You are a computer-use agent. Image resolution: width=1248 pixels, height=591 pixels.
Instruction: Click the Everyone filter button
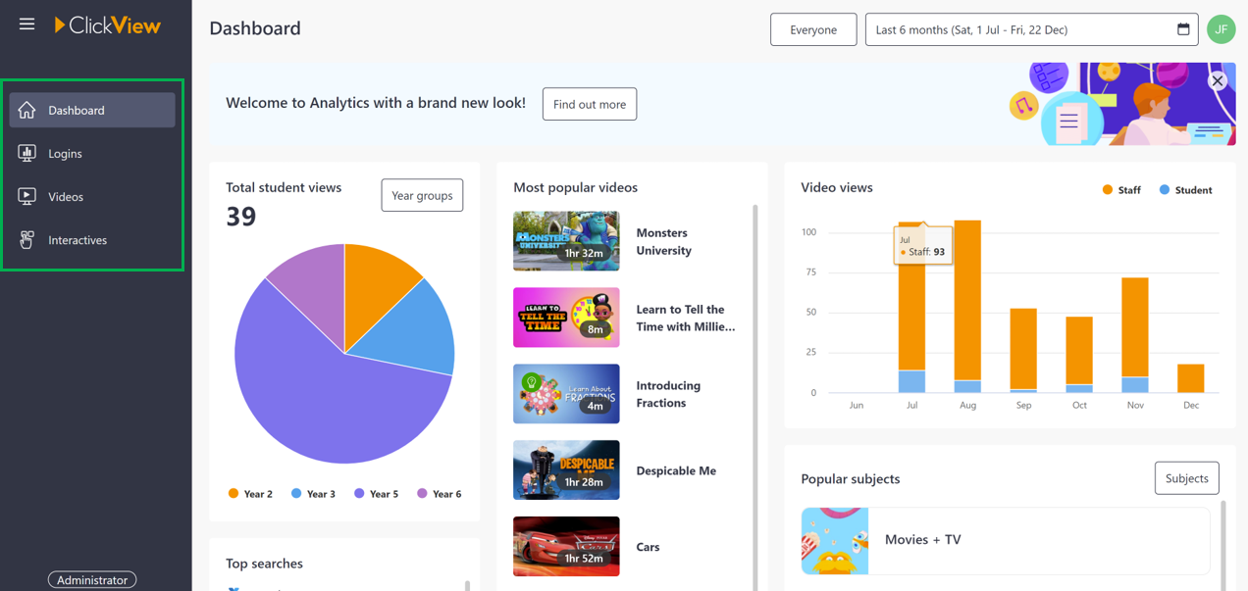(813, 29)
